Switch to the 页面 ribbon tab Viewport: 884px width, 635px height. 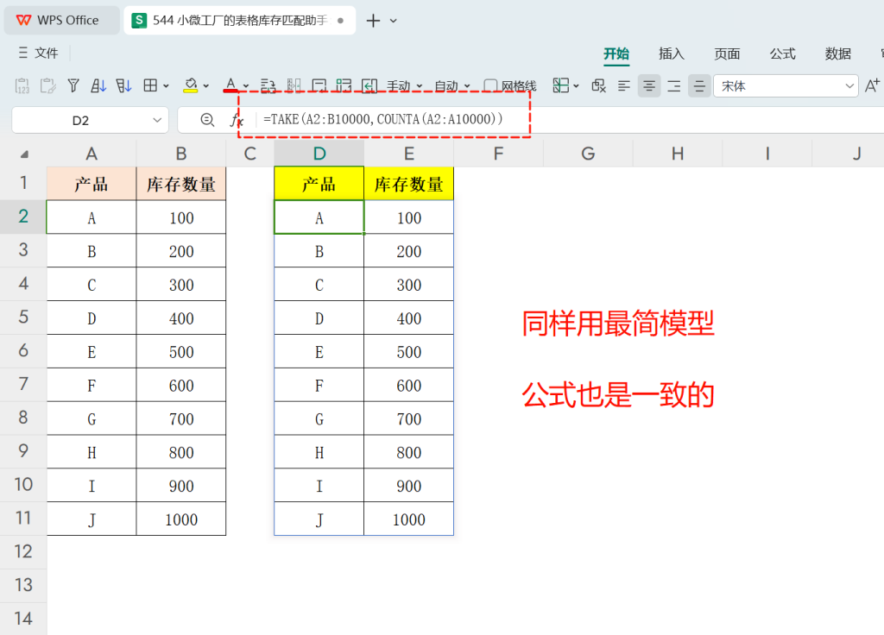click(727, 53)
